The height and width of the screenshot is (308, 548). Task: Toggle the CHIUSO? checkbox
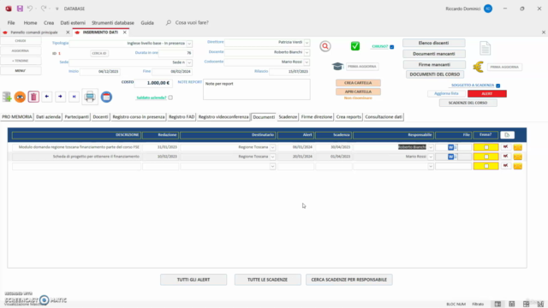(x=392, y=47)
